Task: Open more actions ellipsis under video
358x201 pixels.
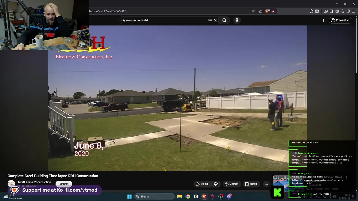Action: (266, 184)
